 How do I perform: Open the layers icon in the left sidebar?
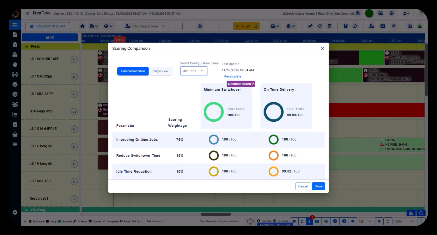(x=15, y=84)
